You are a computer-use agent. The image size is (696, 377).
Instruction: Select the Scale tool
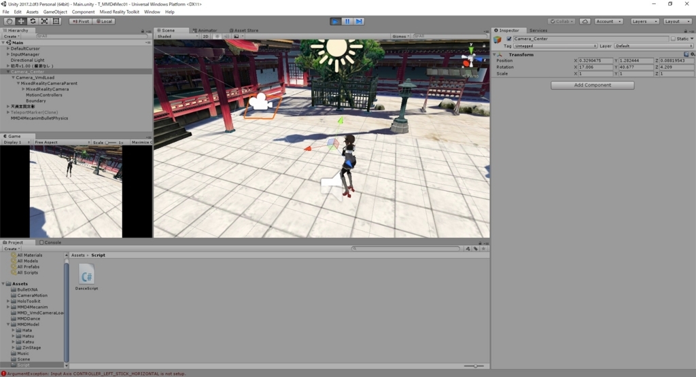[44, 21]
